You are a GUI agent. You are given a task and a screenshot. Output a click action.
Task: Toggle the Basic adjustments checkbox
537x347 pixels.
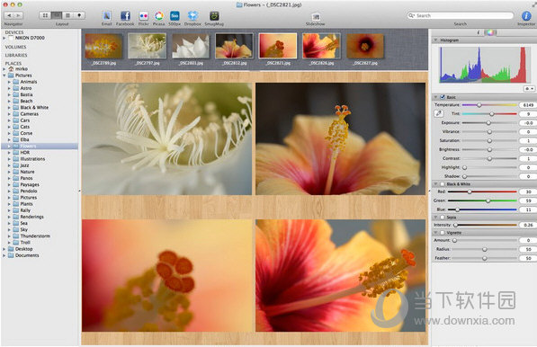tap(443, 97)
